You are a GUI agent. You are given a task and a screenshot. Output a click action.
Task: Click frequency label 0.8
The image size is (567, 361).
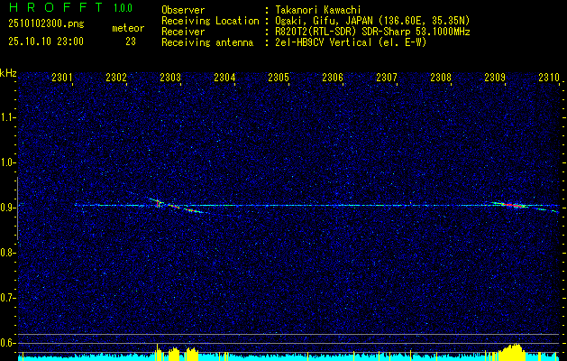(x=6, y=253)
